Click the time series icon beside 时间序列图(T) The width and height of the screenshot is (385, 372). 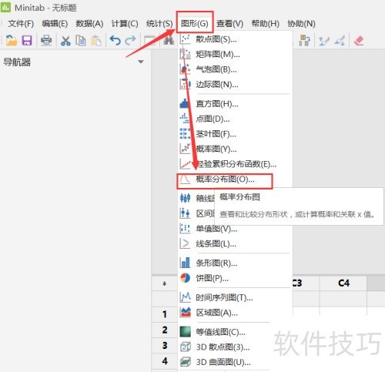(186, 297)
